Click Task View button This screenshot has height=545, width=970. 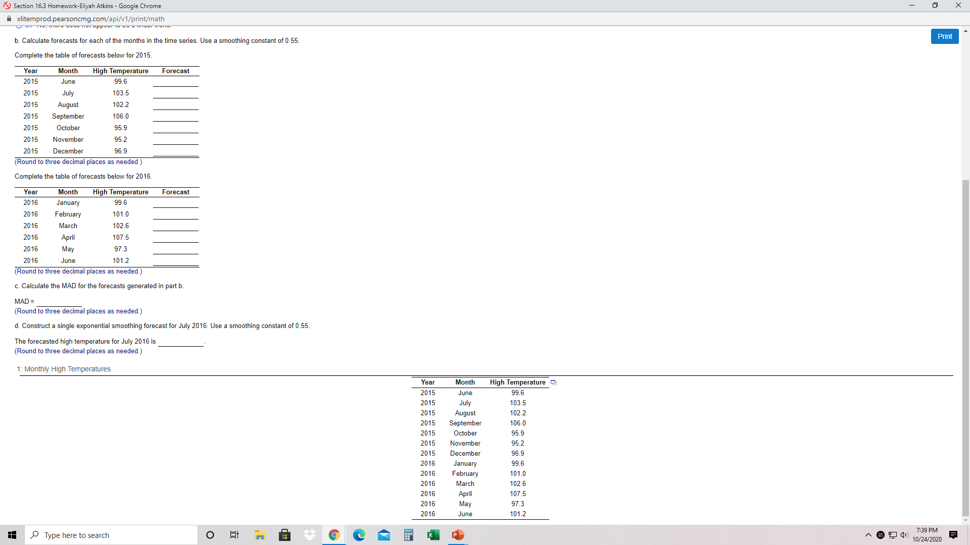(x=234, y=535)
